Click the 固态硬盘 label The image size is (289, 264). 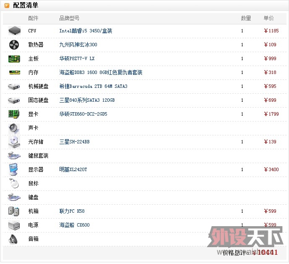(38, 100)
